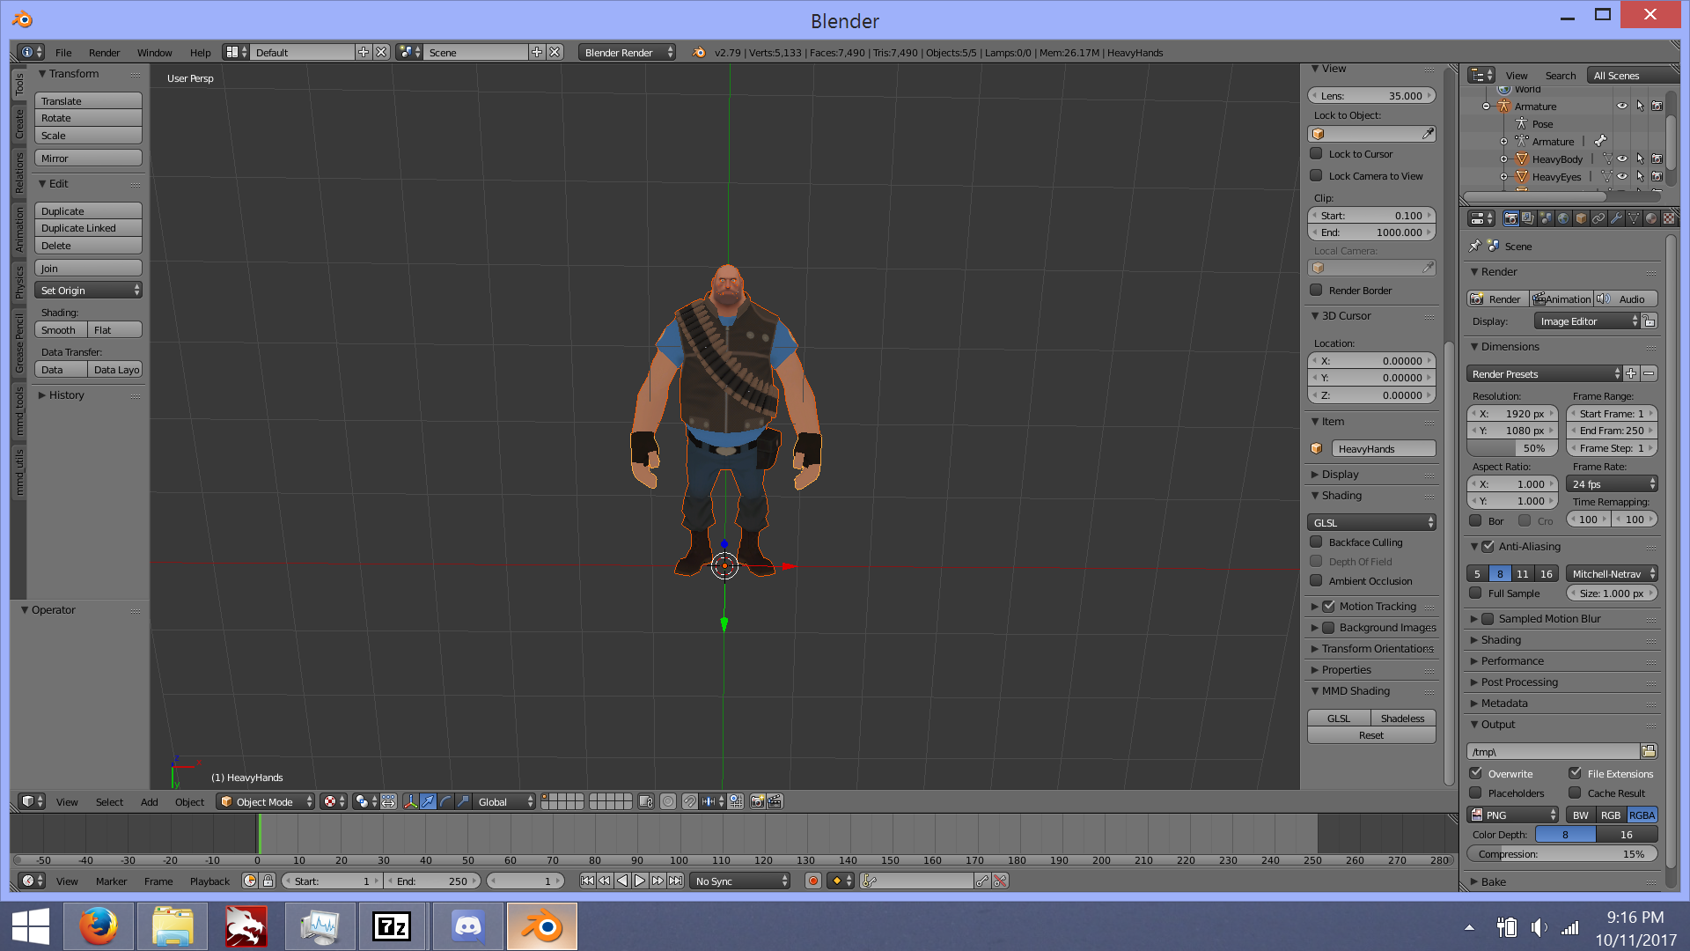Uncheck the Overwrite checkbox

[x=1475, y=773]
